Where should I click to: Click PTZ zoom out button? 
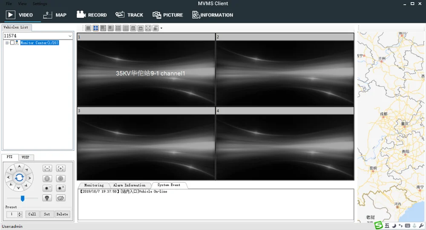coord(47,169)
